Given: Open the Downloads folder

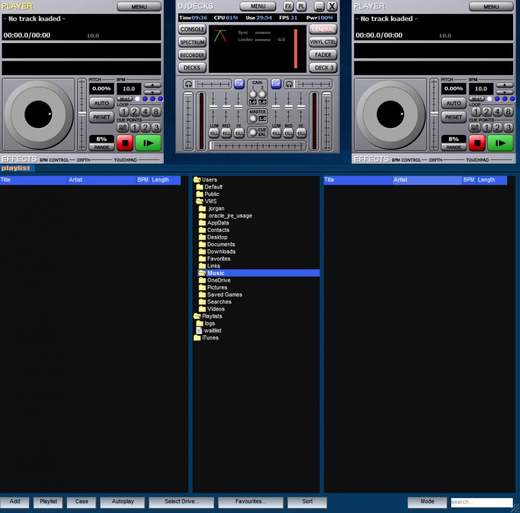Looking at the screenshot, I should point(217,252).
